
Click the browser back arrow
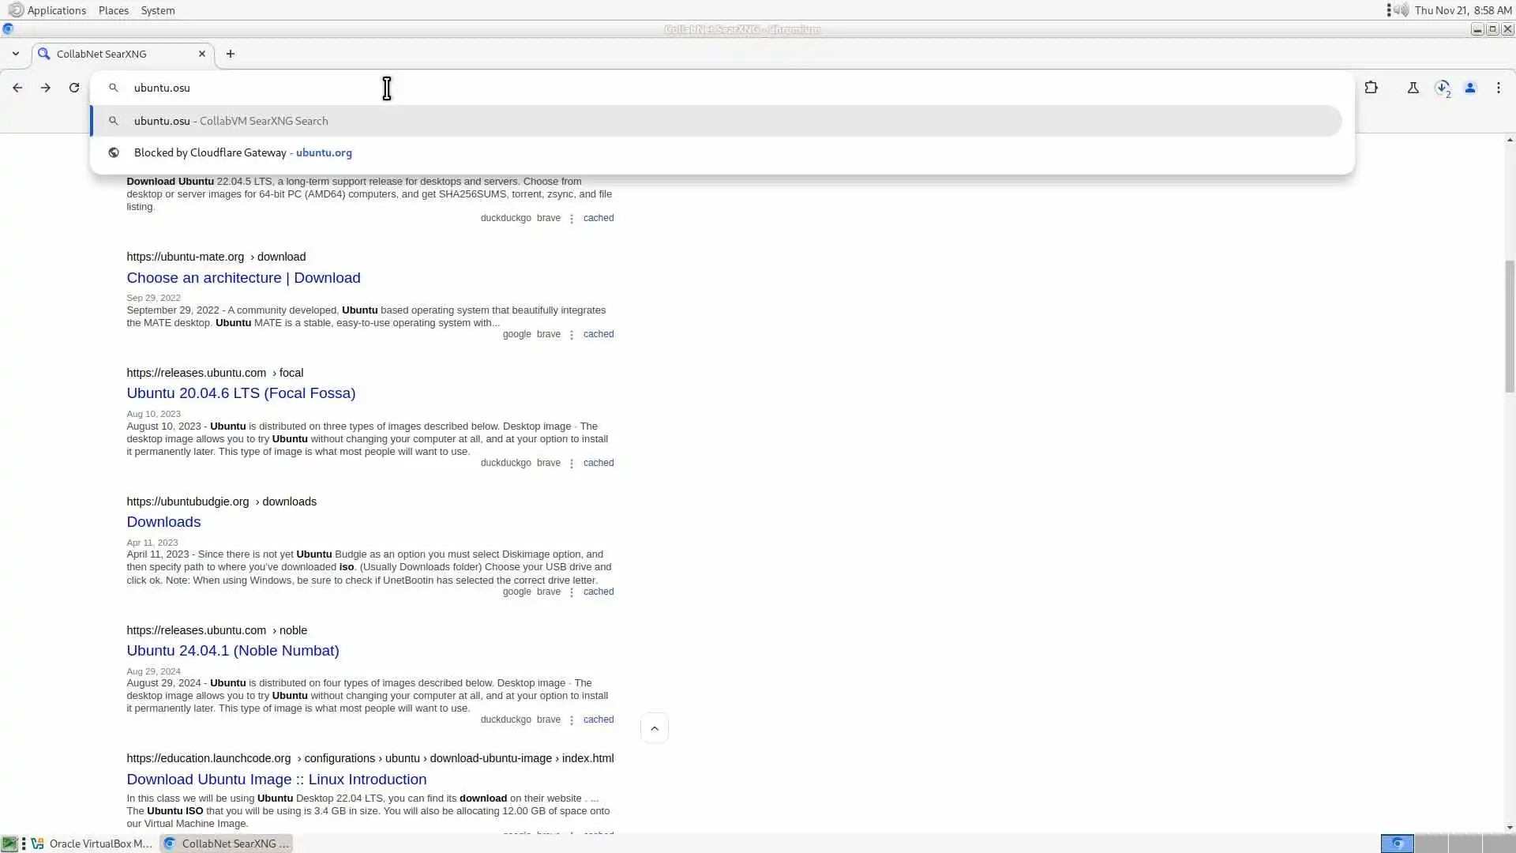click(17, 88)
